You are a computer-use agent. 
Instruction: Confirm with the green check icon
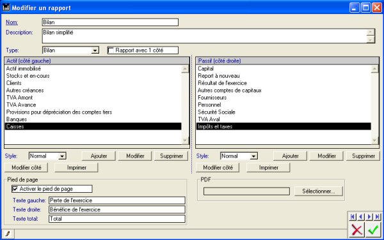point(373,230)
